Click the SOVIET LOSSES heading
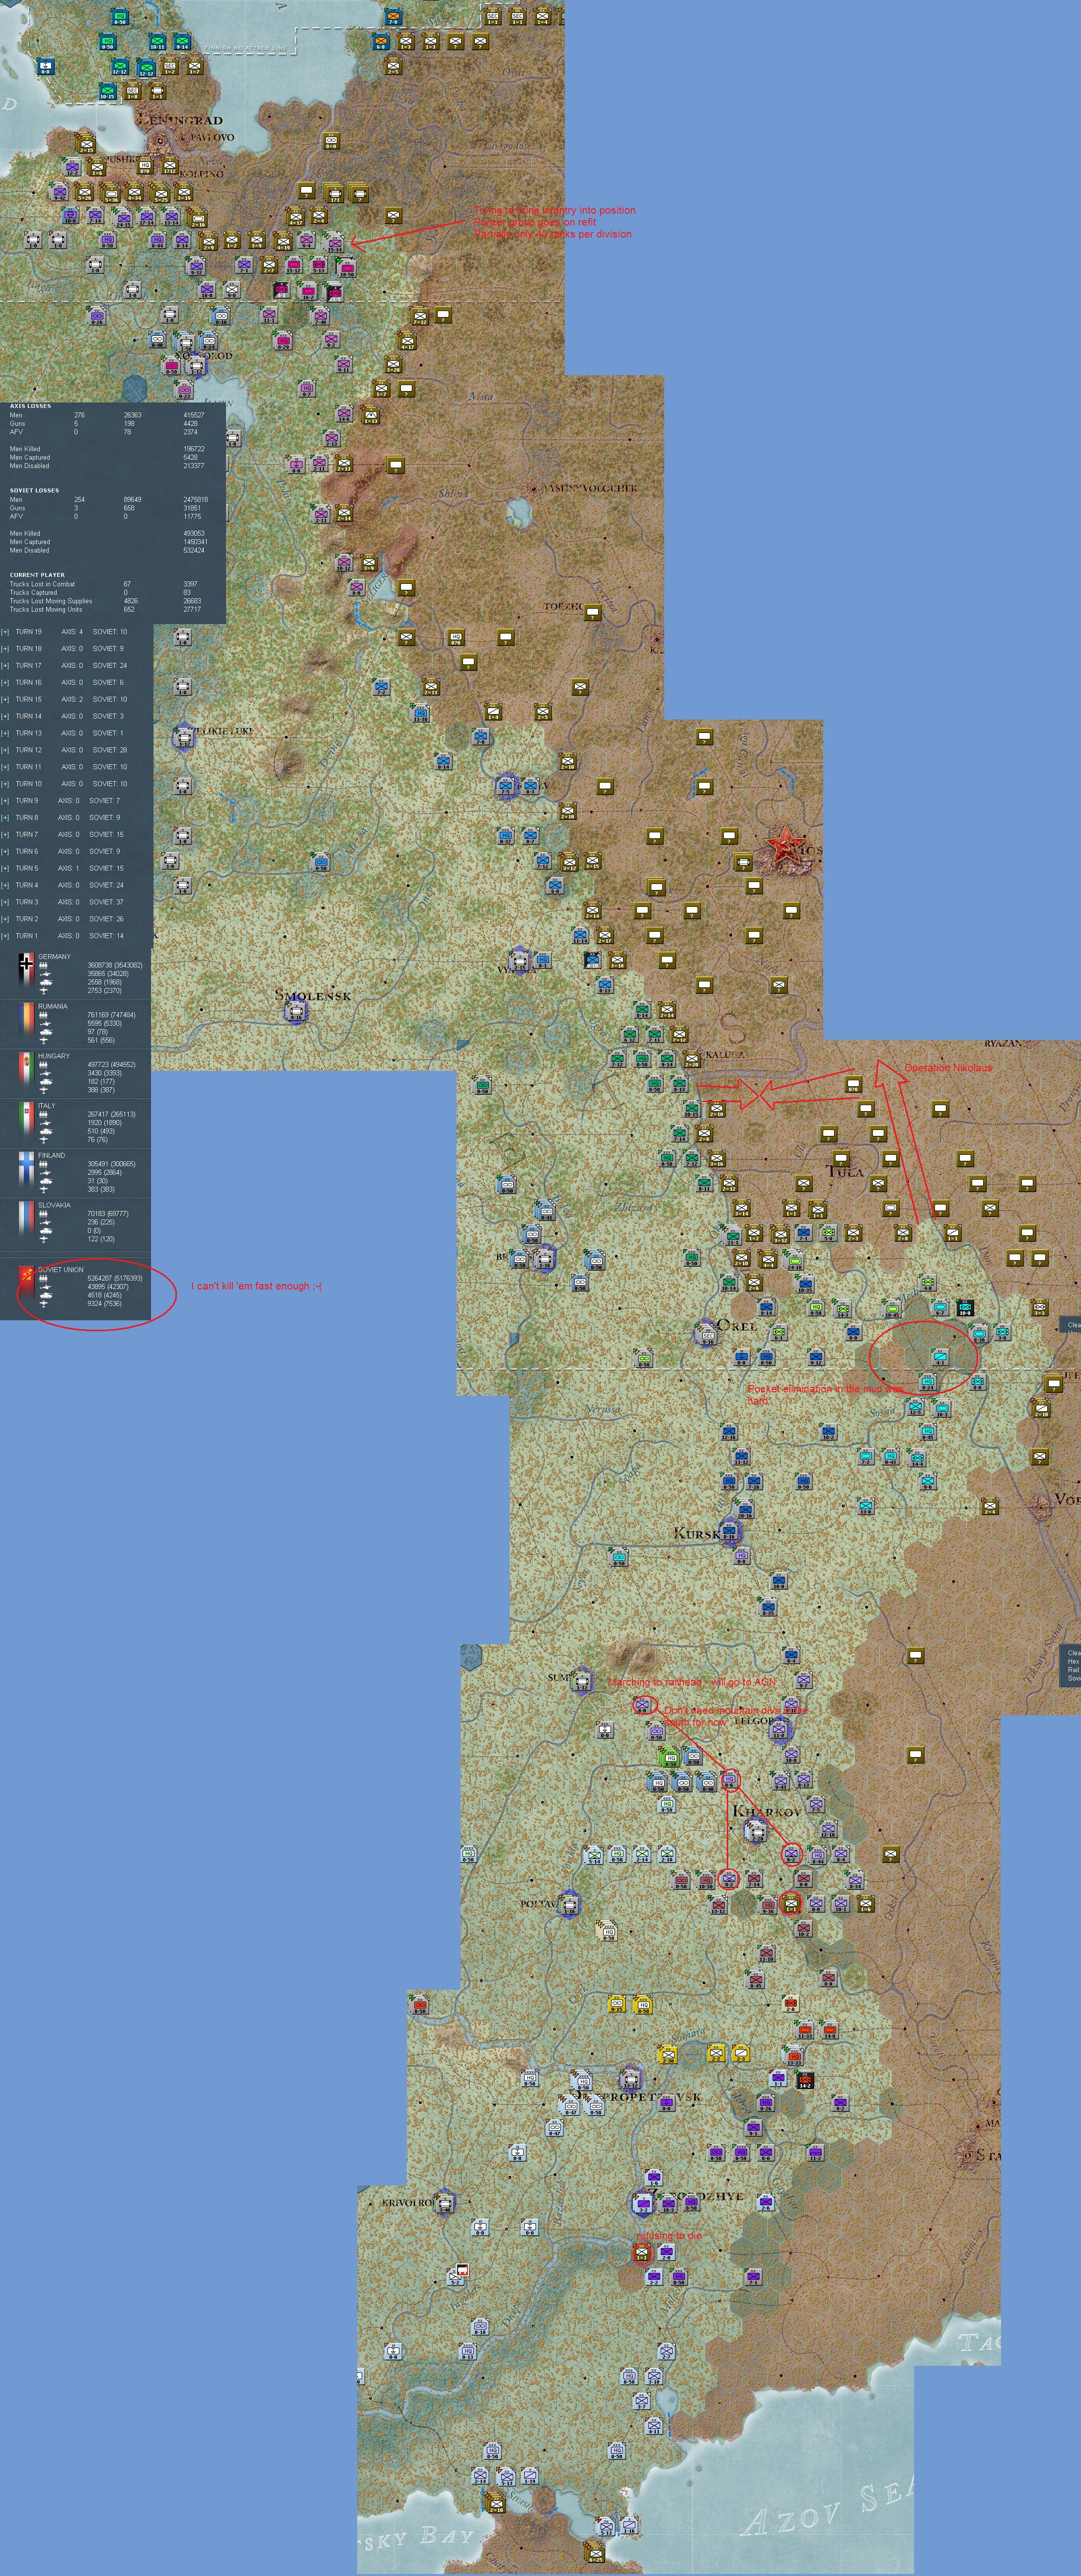The width and height of the screenshot is (1081, 2576). click(34, 491)
